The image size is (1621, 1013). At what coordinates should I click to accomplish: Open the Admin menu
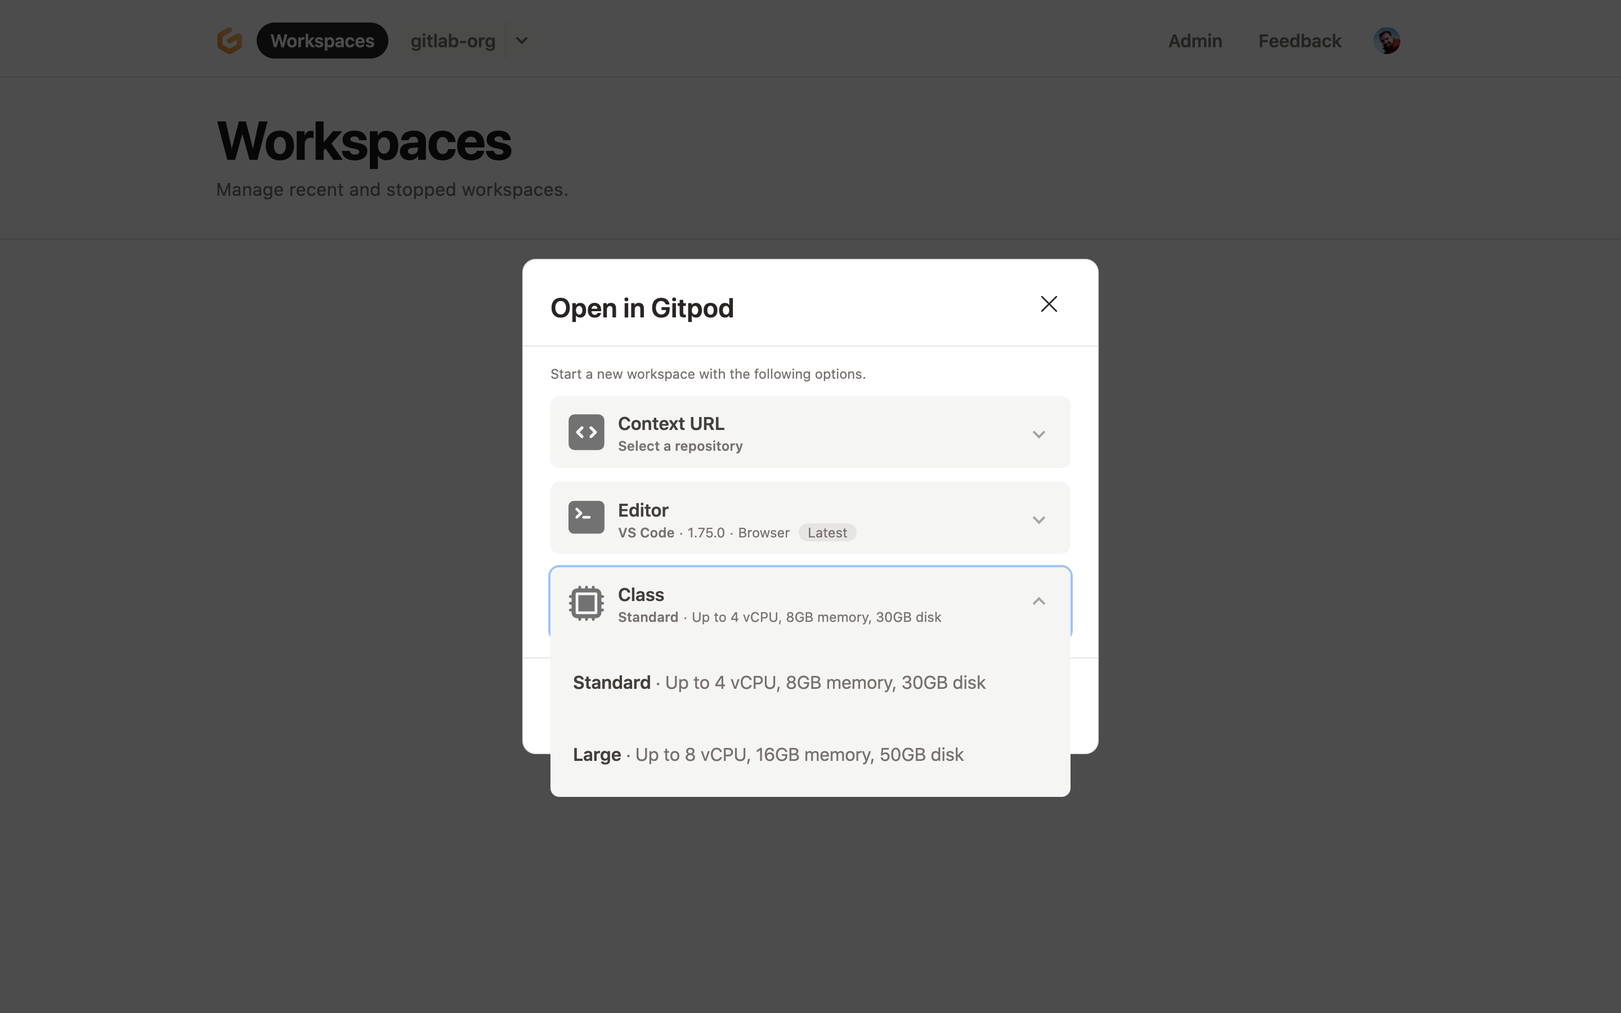point(1194,40)
